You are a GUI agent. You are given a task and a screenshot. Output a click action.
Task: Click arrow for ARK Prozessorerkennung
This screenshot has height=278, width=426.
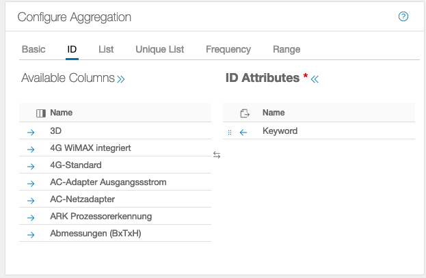(x=31, y=217)
